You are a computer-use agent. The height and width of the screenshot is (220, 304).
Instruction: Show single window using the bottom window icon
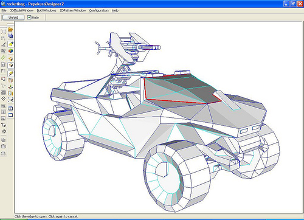[x=11, y=115]
